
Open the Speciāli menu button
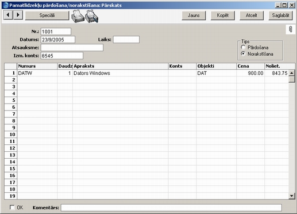(47, 16)
